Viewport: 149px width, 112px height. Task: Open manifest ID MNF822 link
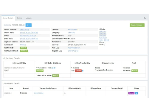click(x=23, y=45)
